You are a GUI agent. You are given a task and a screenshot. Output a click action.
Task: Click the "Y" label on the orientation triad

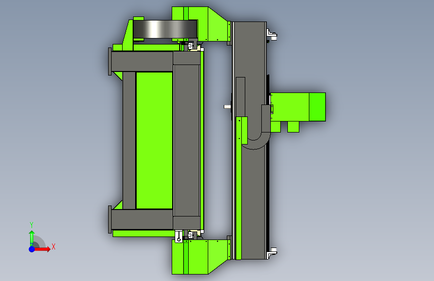[32, 225]
